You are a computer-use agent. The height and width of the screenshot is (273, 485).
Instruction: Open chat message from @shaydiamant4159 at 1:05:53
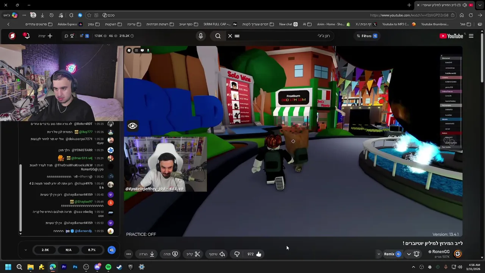(74, 223)
